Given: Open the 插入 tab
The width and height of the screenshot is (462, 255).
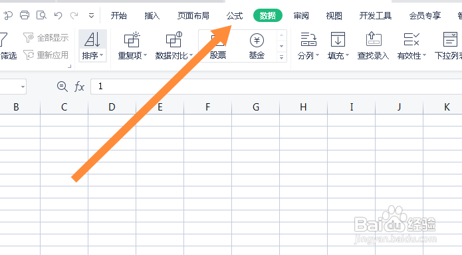Looking at the screenshot, I should pos(152,15).
